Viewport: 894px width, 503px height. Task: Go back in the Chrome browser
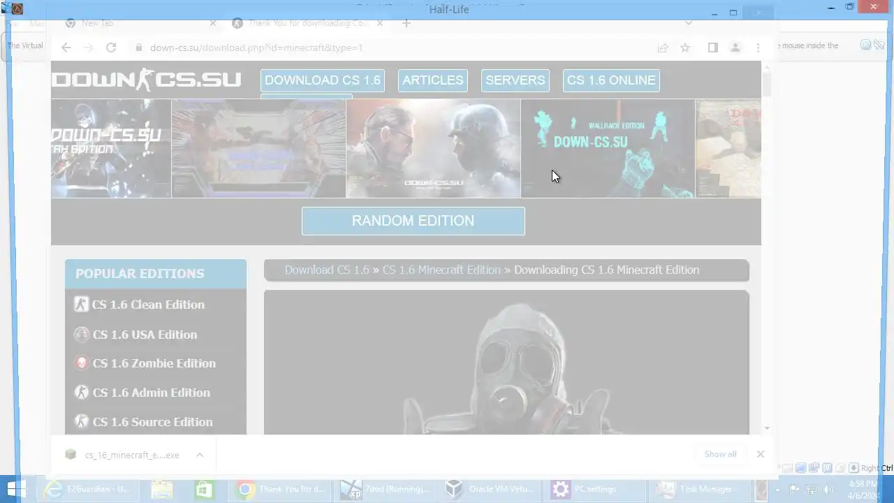point(66,48)
